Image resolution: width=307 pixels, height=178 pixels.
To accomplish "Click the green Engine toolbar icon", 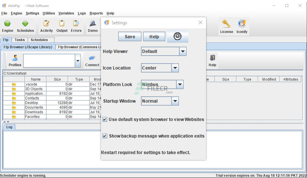I will tap(7, 24).
